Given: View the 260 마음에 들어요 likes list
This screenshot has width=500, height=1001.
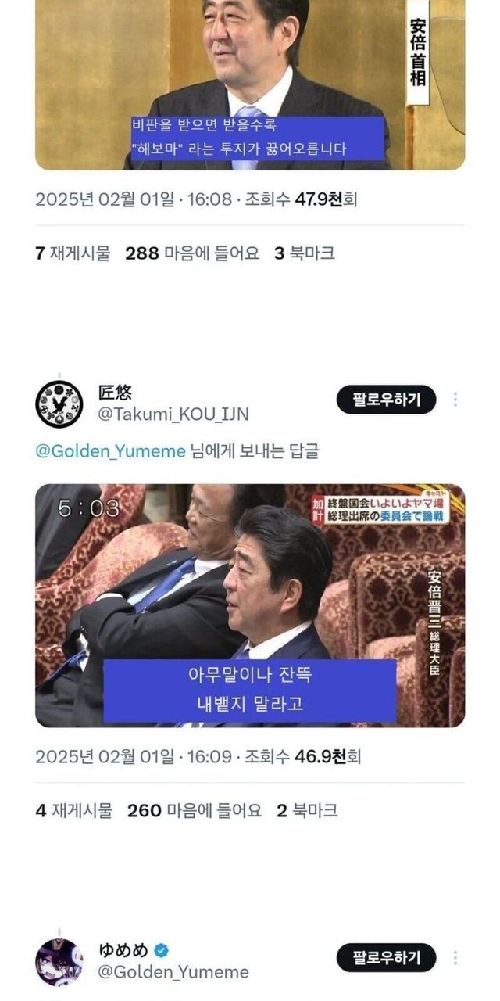Looking at the screenshot, I should (195, 811).
